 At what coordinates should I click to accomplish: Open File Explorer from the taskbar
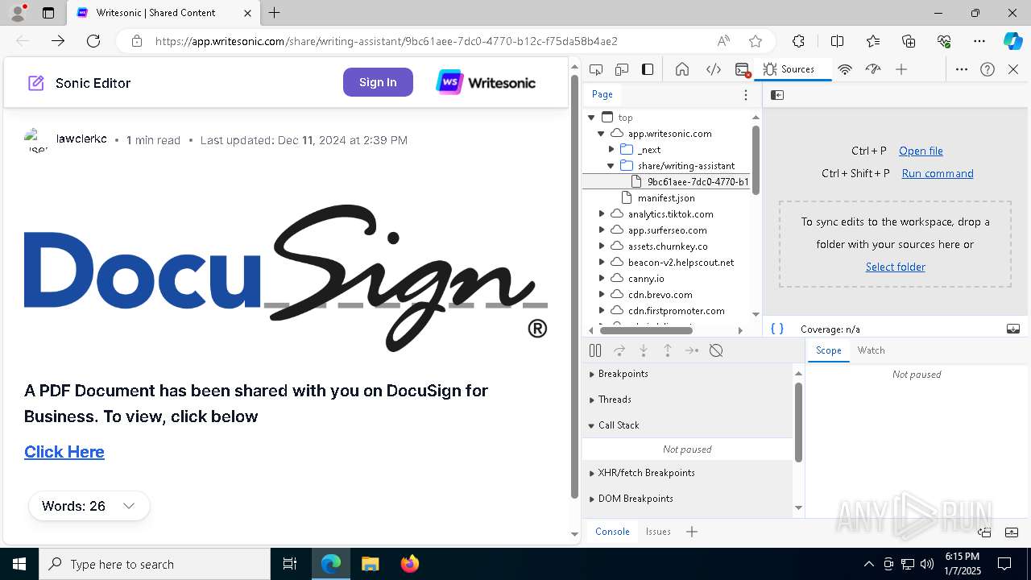(370, 565)
